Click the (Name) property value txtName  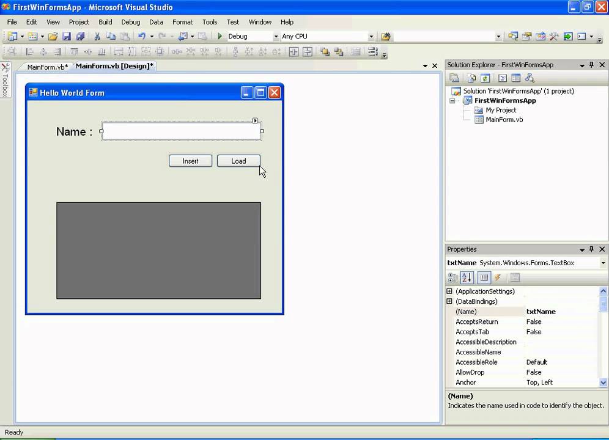coord(541,312)
